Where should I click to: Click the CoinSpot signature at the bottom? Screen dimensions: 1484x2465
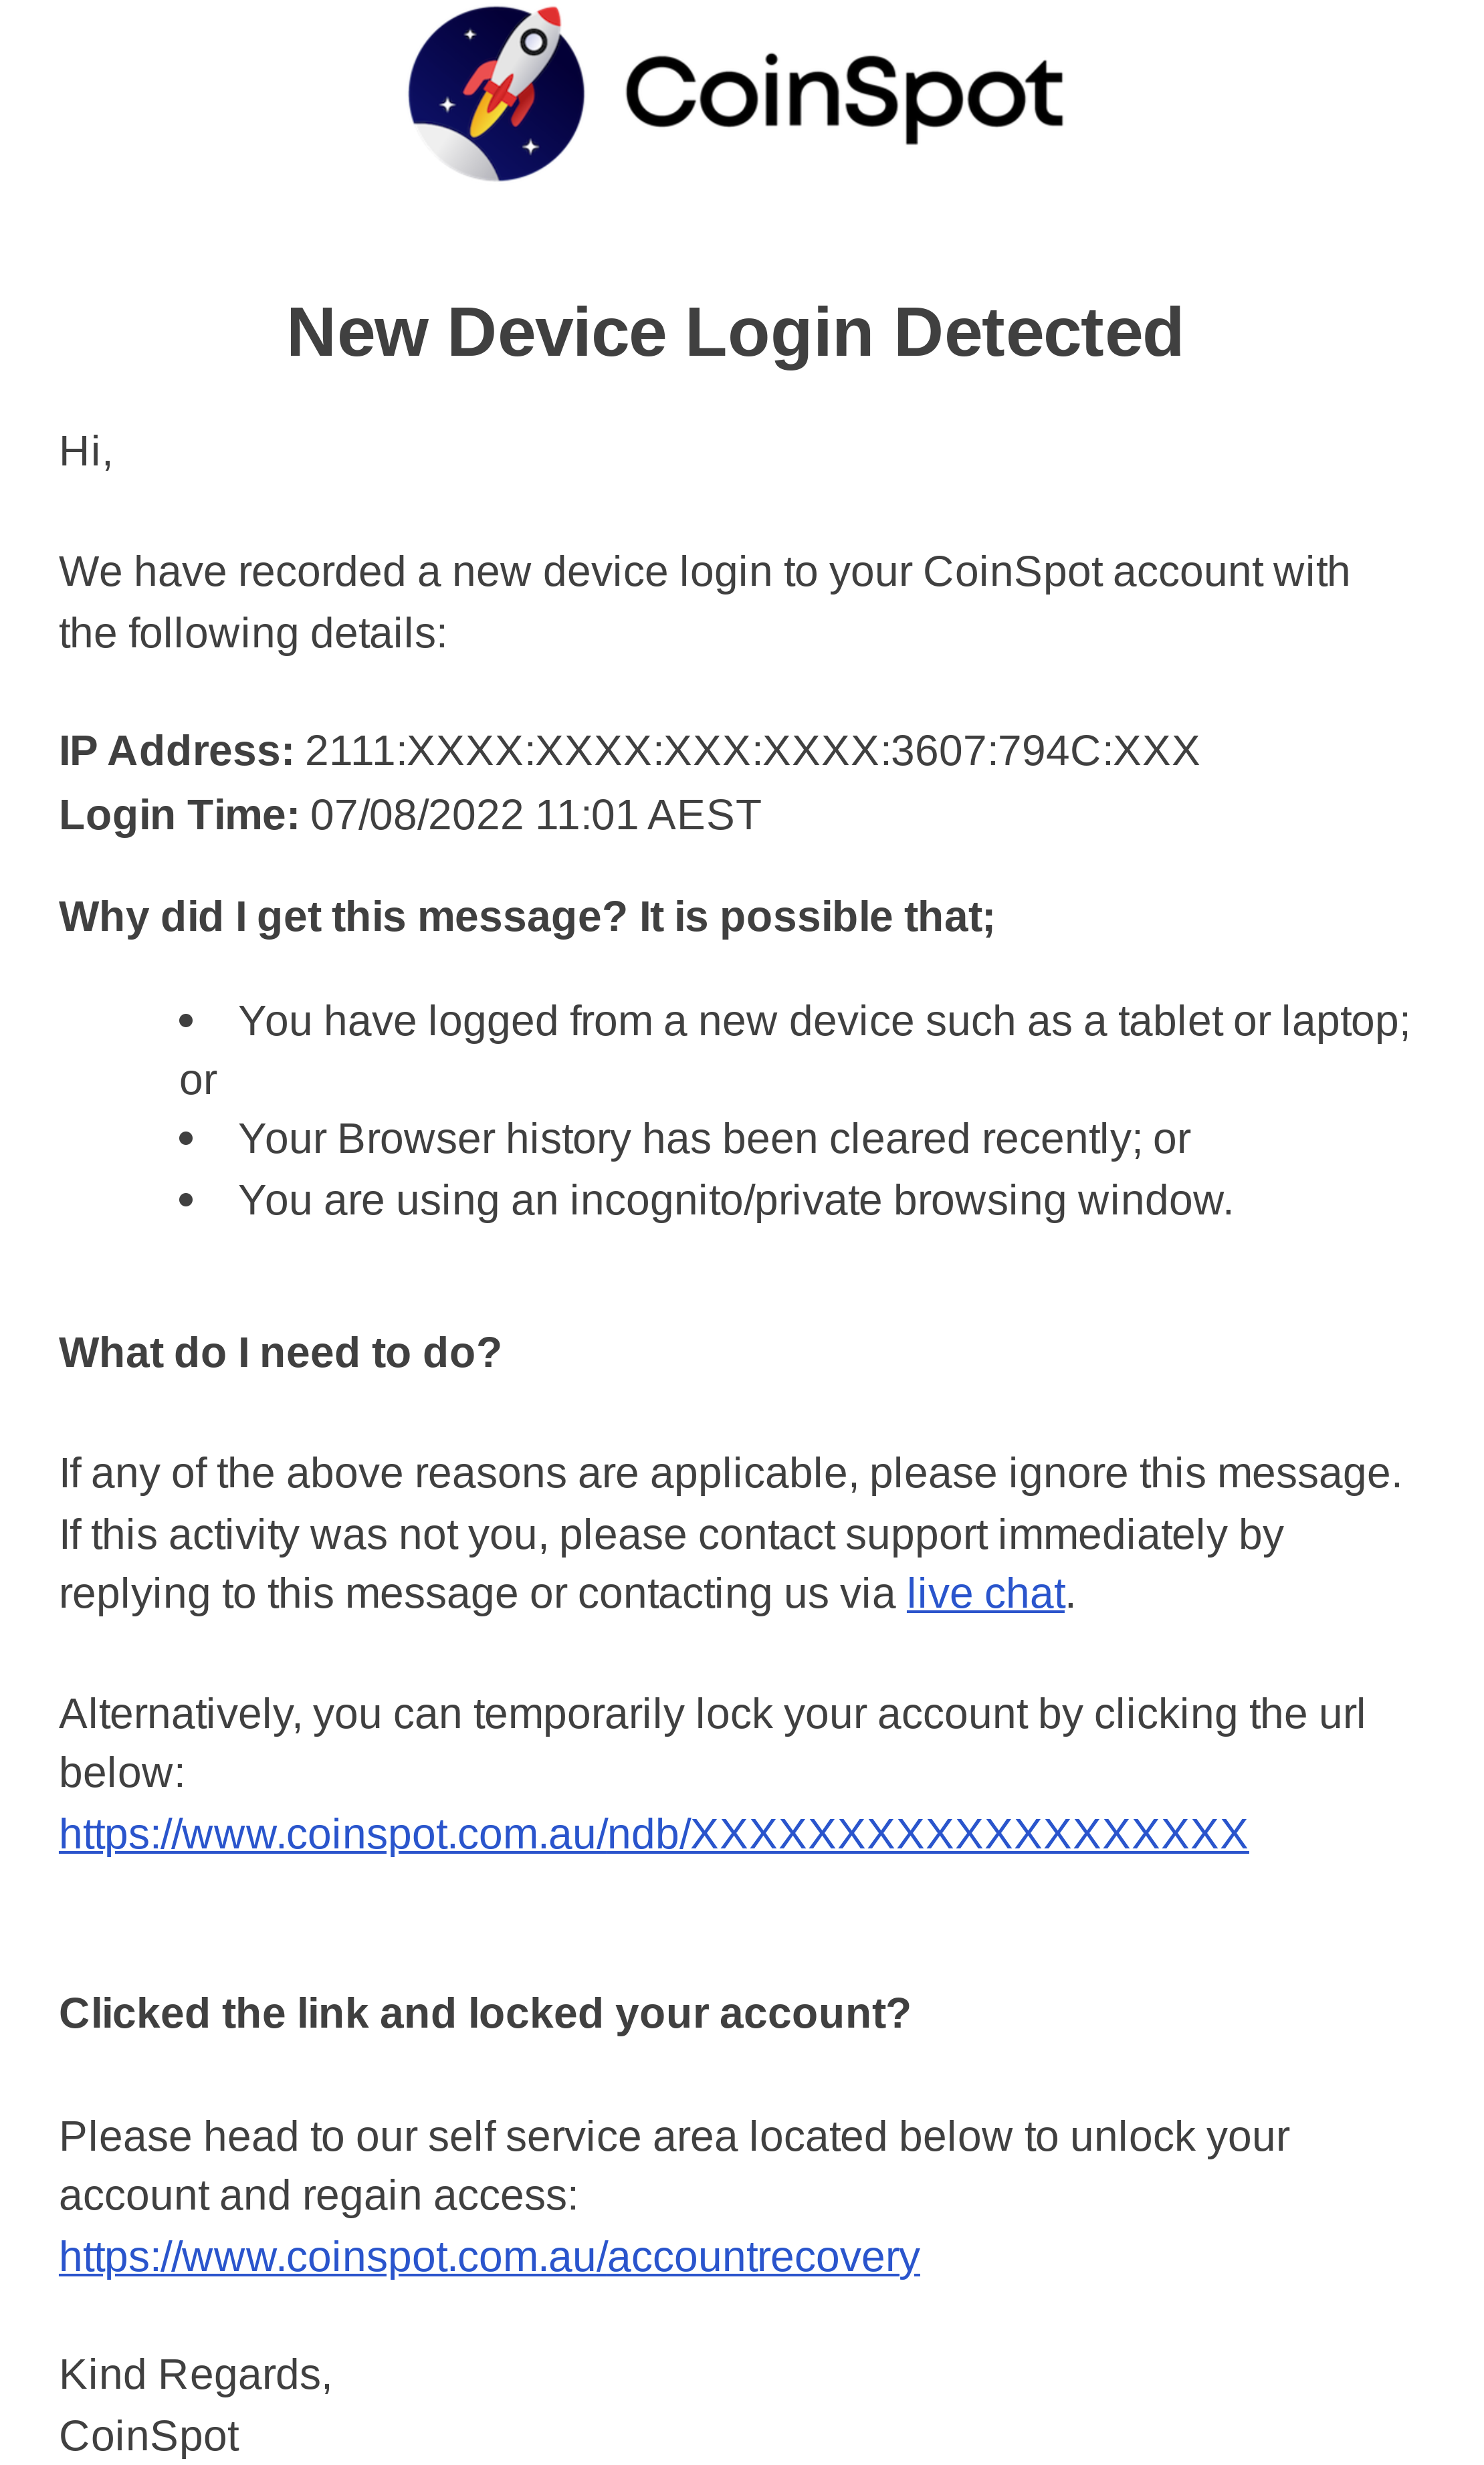(149, 2436)
